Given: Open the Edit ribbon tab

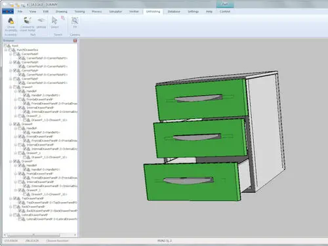Looking at the screenshot, I should pos(46,12).
